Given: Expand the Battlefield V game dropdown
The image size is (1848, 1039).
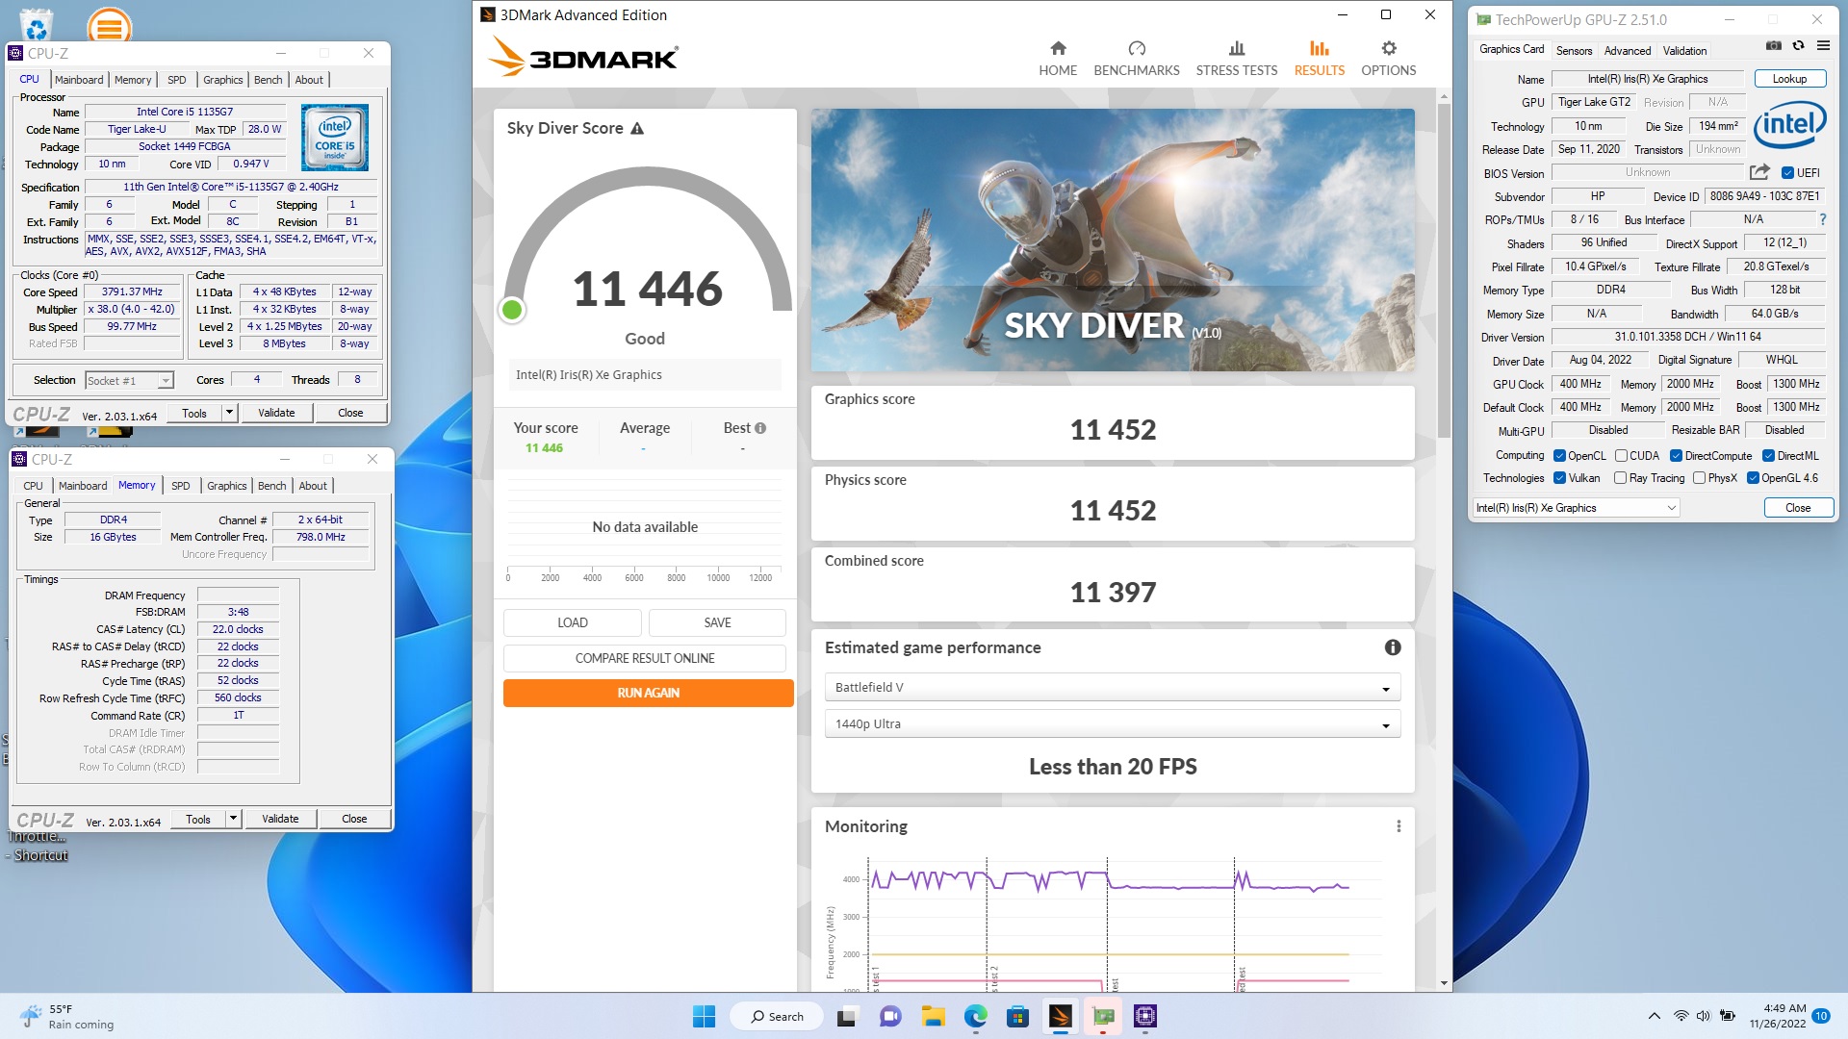Looking at the screenshot, I should pos(1112,688).
